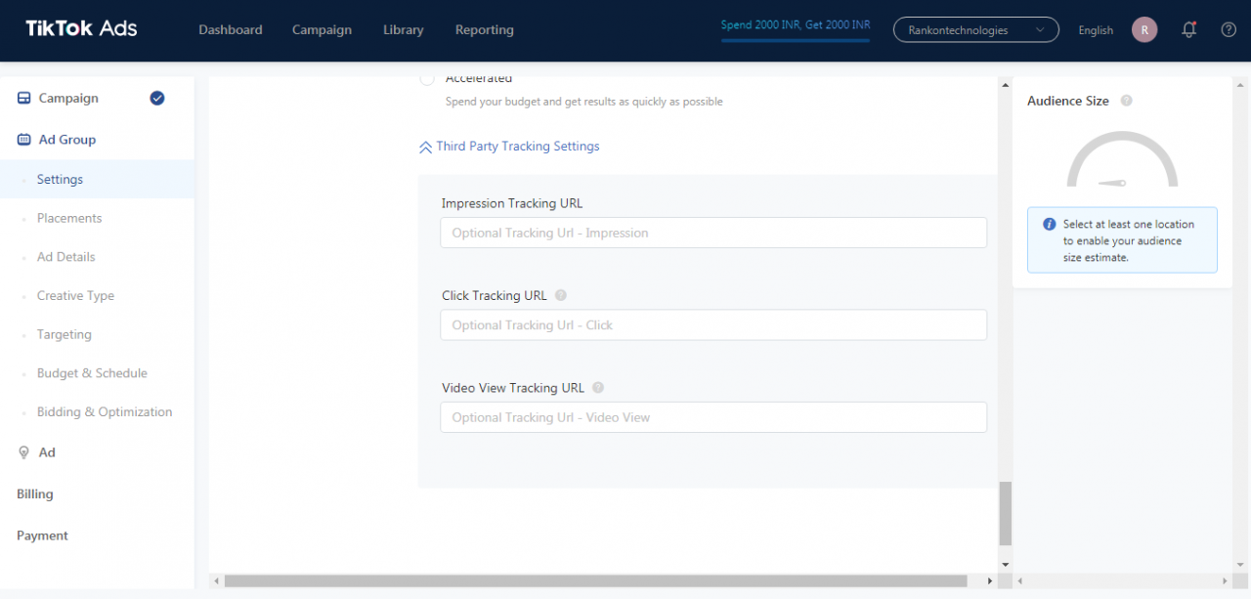Click the main scrollbar down arrow
Viewport: 1251px width, 599px height.
1006,564
